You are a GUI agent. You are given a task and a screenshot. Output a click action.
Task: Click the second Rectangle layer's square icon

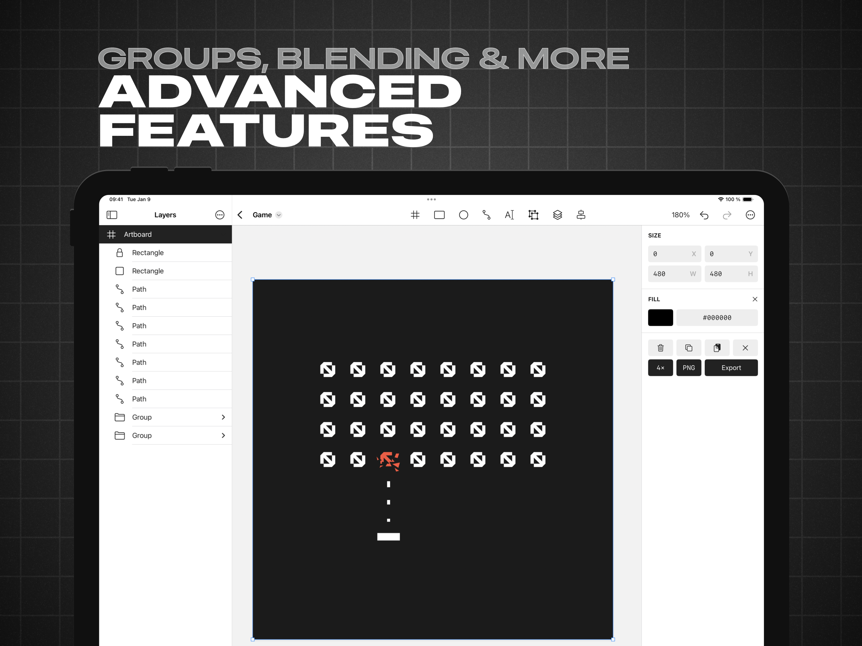(x=120, y=271)
